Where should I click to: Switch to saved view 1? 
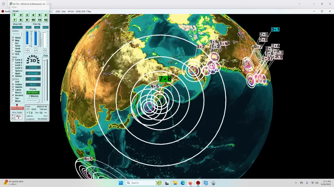point(14,15)
